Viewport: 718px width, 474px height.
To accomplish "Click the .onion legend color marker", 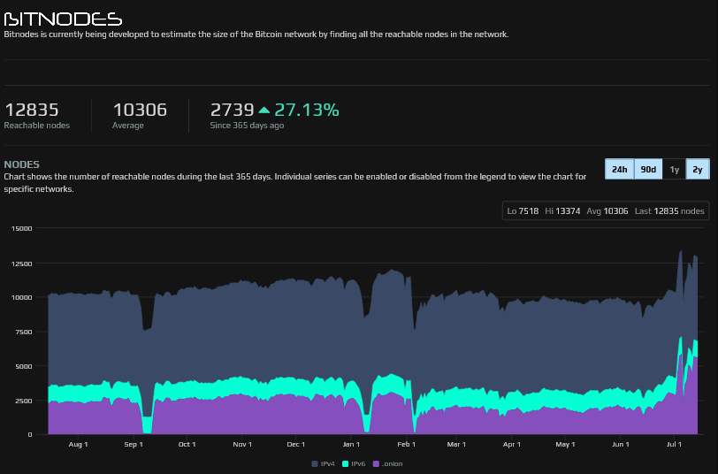I will coord(376,463).
